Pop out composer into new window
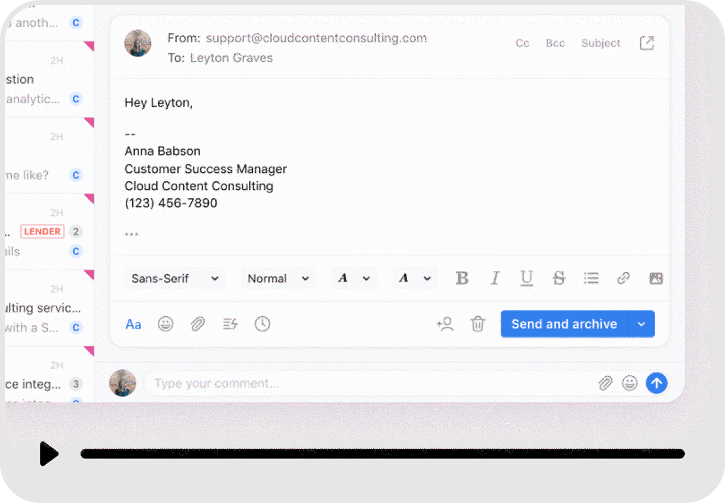This screenshot has height=503, width=725. click(647, 43)
